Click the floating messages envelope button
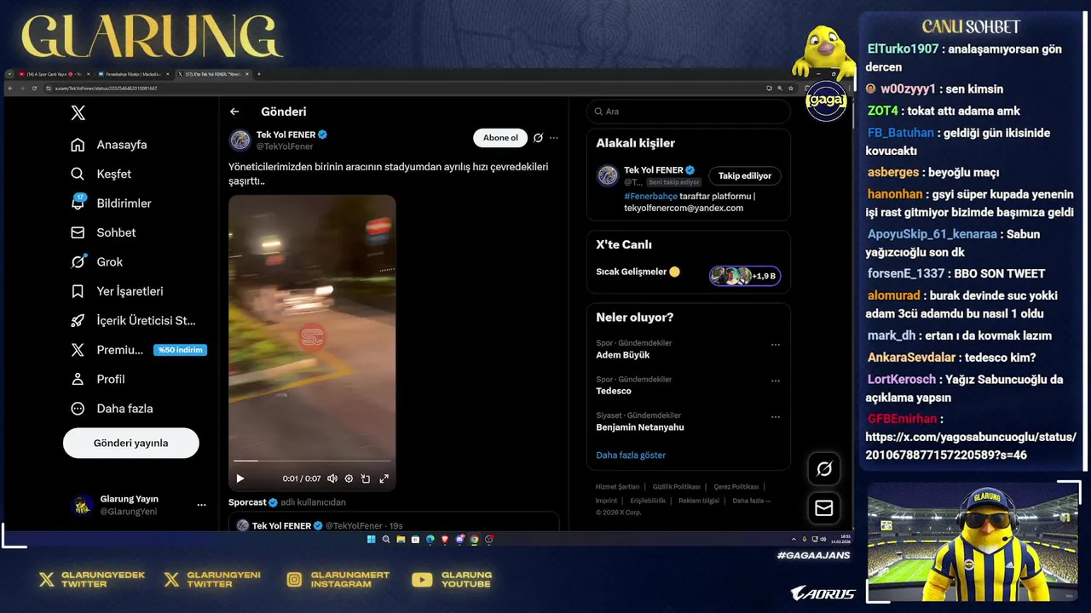The image size is (1091, 613). click(x=824, y=508)
